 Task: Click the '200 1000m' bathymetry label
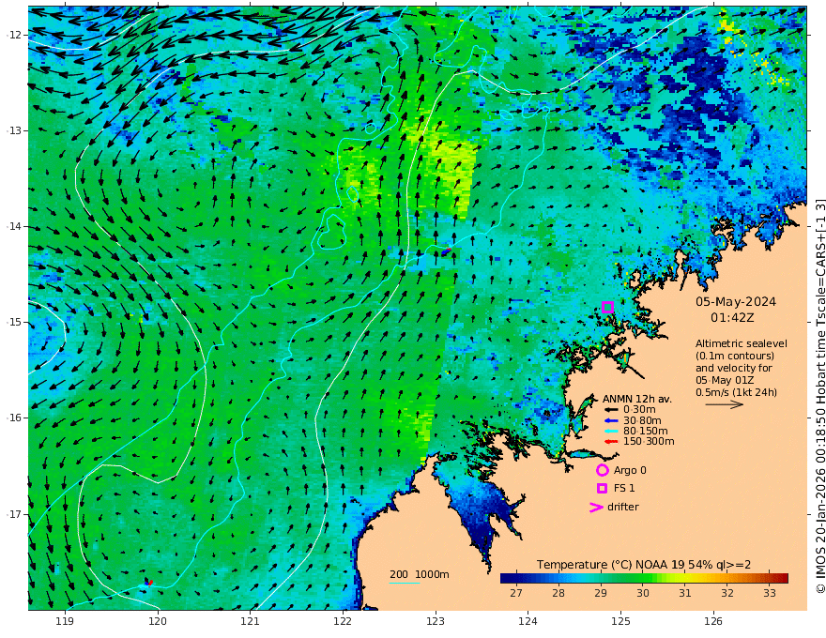point(420,574)
